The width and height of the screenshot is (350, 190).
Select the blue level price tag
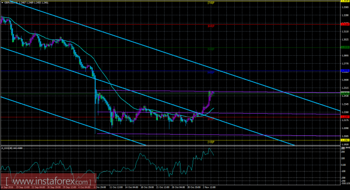point(345,71)
